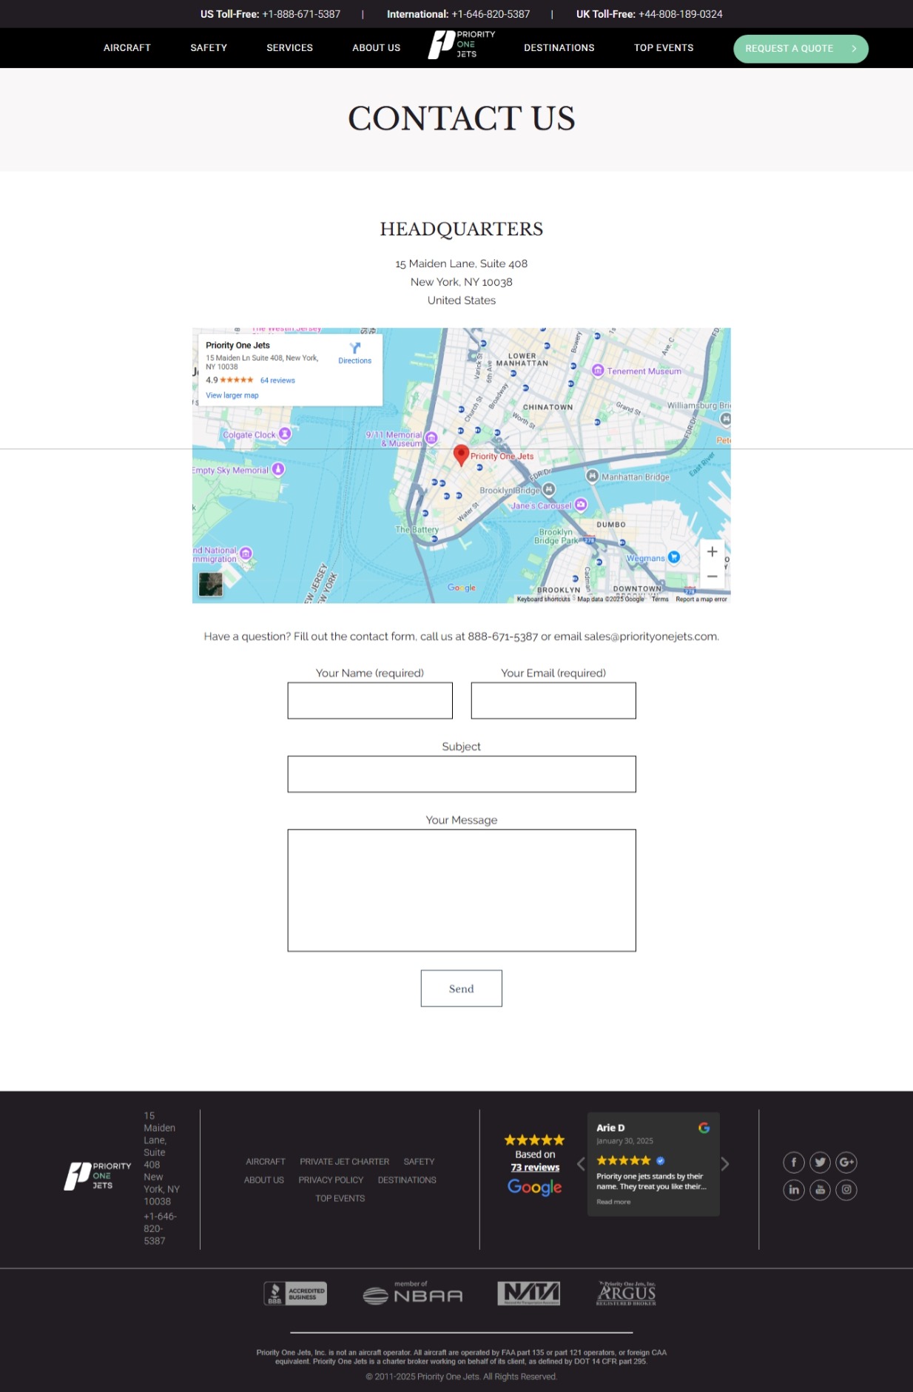Open the YouTube icon in the footer

tap(820, 1190)
